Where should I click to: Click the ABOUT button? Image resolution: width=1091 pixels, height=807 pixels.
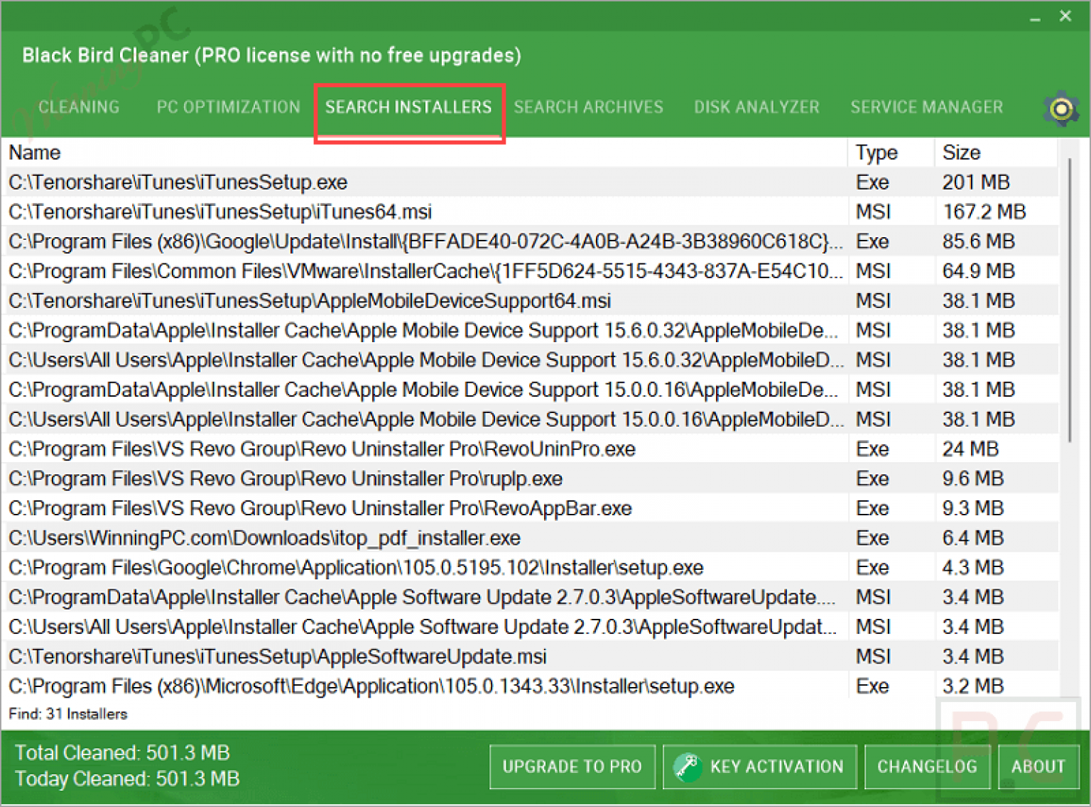coord(1038,767)
